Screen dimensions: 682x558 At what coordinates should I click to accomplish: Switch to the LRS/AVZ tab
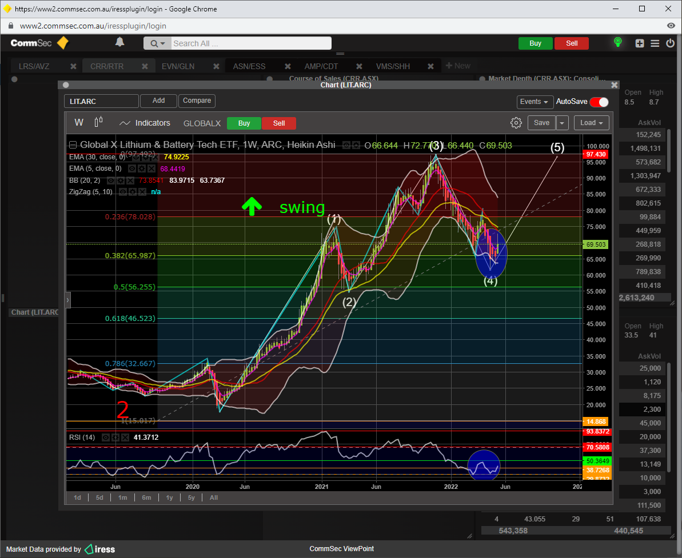pyautogui.click(x=34, y=66)
